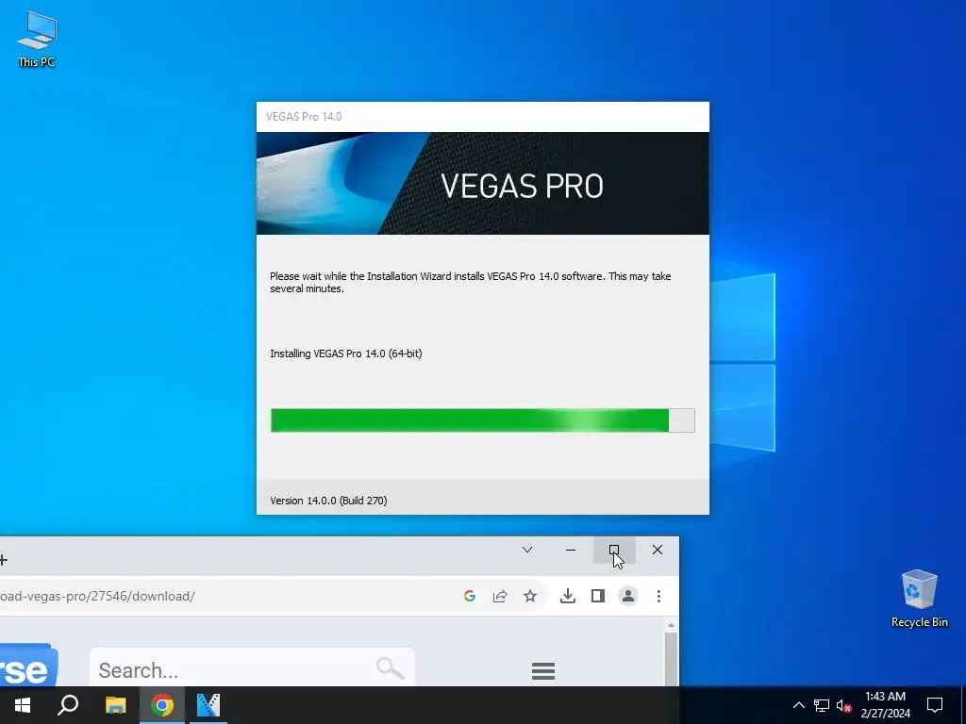Open Chrome profile avatar
Viewport: 966px width, 724px height.
click(x=627, y=596)
